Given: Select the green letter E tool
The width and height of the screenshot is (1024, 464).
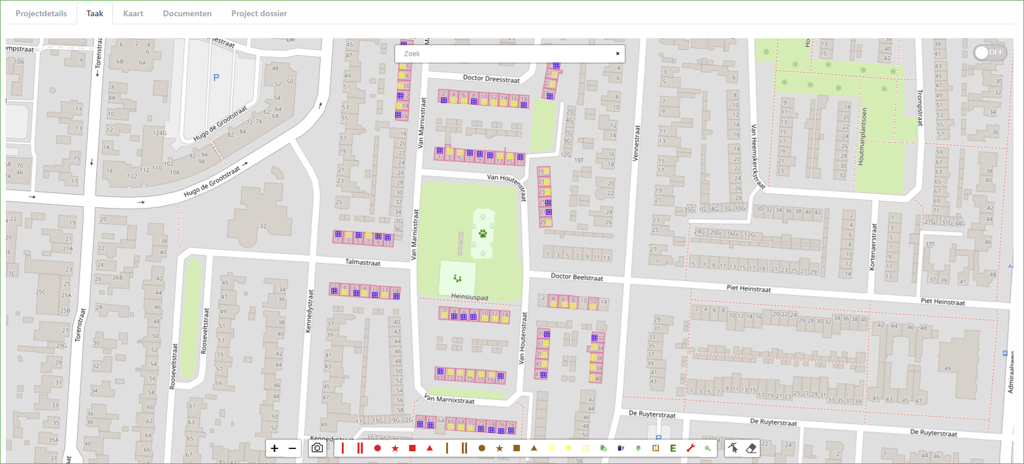Looking at the screenshot, I should click(673, 448).
